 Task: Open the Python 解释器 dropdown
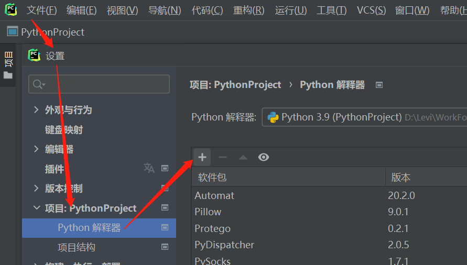pyautogui.click(x=365, y=117)
